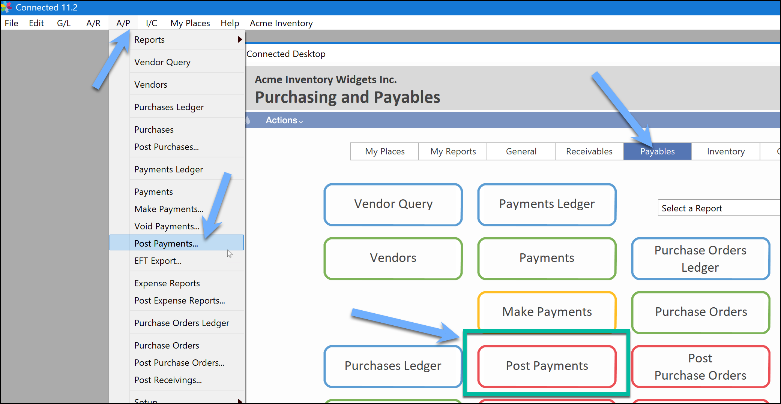
Task: Click the Vendors button
Action: [x=393, y=258]
